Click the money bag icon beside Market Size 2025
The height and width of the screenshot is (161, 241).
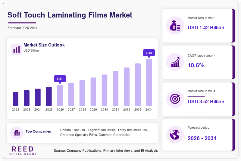[175, 25]
